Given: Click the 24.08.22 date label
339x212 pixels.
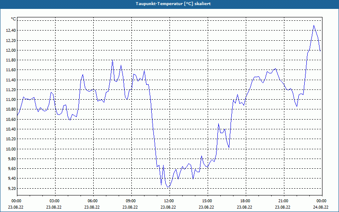Looking at the screenshot, I should [x=321, y=207].
